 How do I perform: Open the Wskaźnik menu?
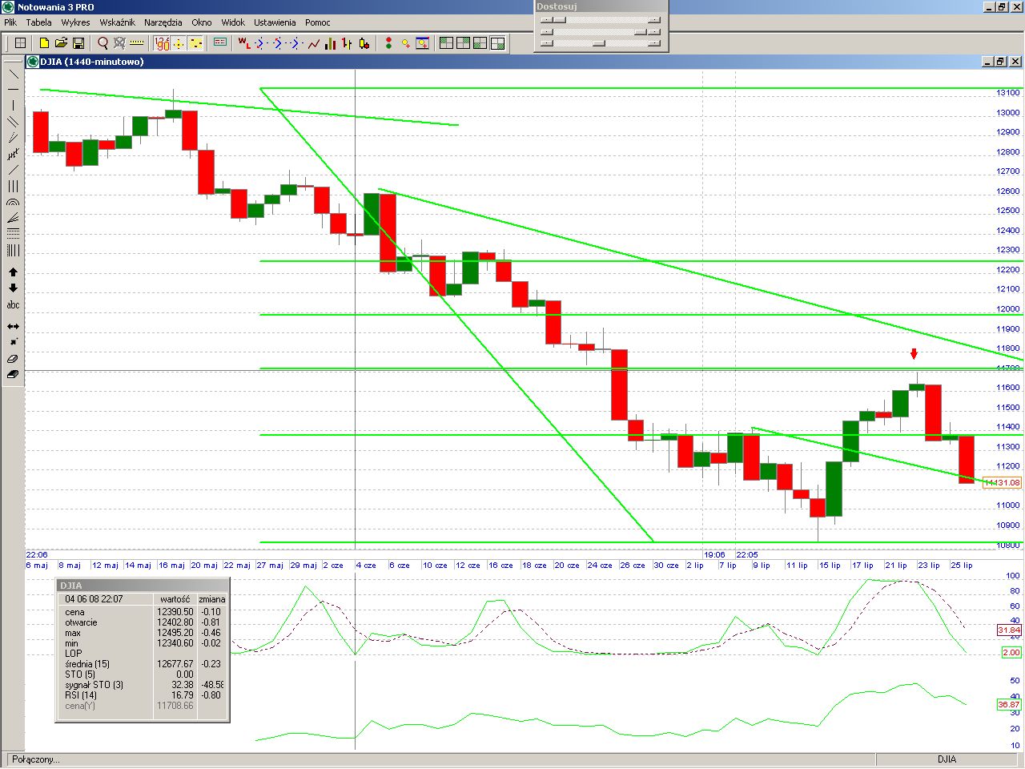tap(117, 22)
